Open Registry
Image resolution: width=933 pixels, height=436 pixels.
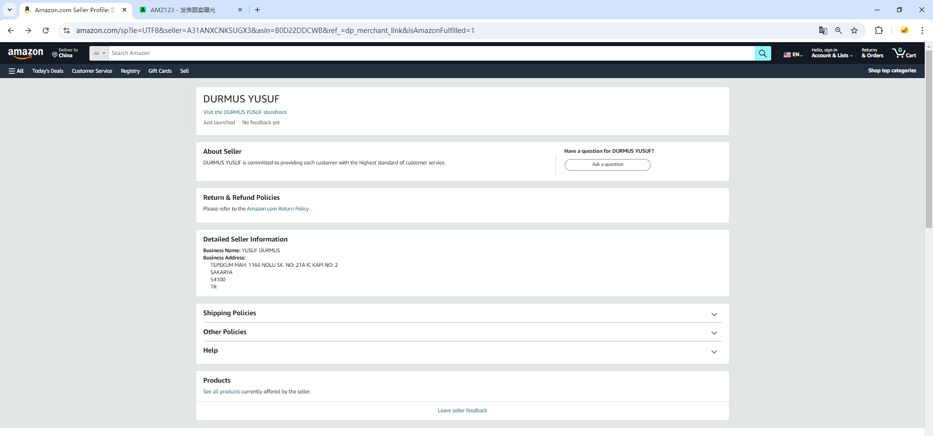(130, 71)
